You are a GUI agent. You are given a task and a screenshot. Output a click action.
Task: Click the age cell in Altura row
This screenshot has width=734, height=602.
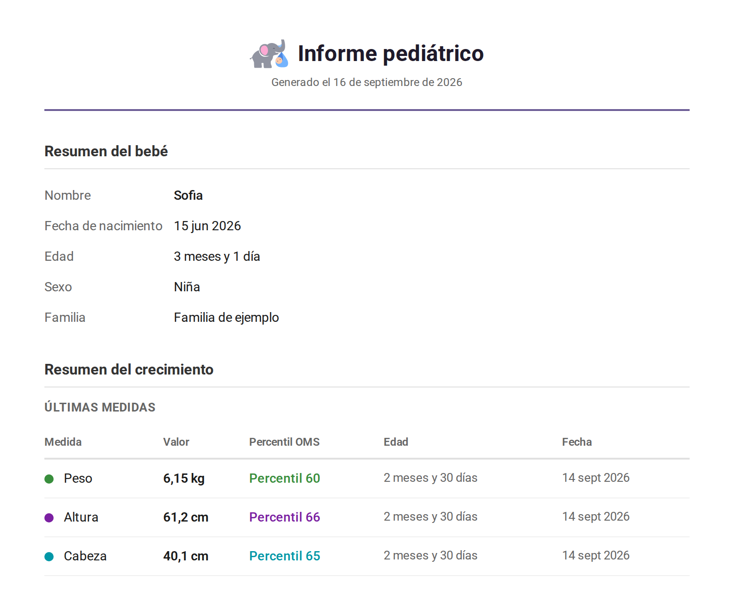tap(430, 516)
